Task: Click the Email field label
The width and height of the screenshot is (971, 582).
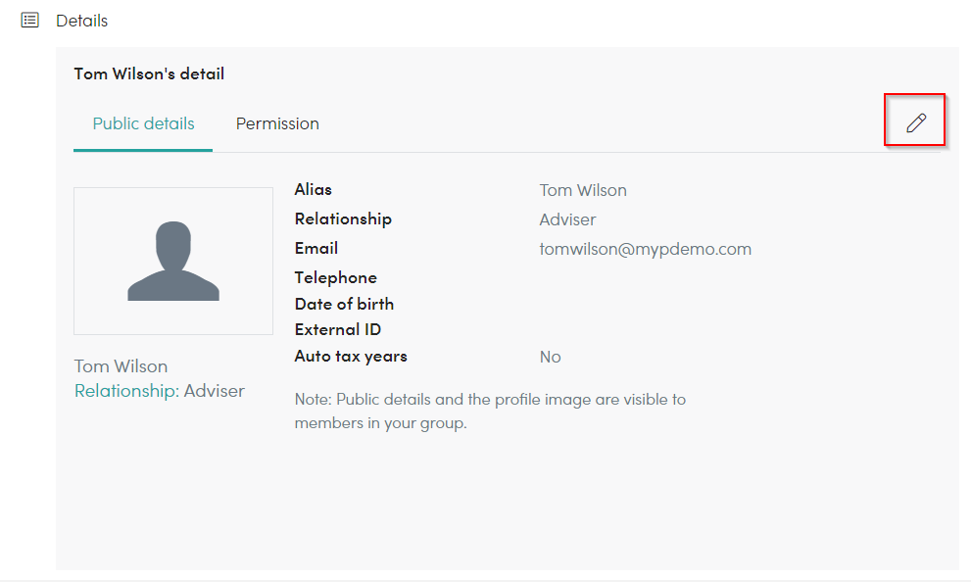Action: point(316,248)
